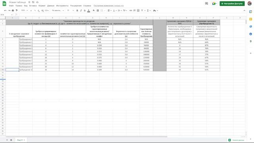Undo the last action
Screen dimensions: 254x143
[x=5, y=11]
